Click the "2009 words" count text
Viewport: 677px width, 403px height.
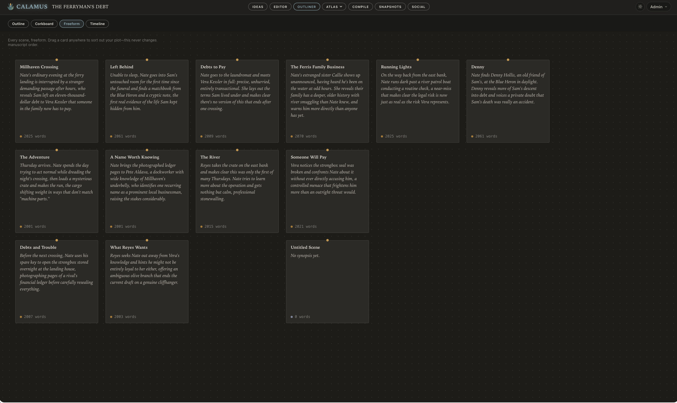click(215, 136)
